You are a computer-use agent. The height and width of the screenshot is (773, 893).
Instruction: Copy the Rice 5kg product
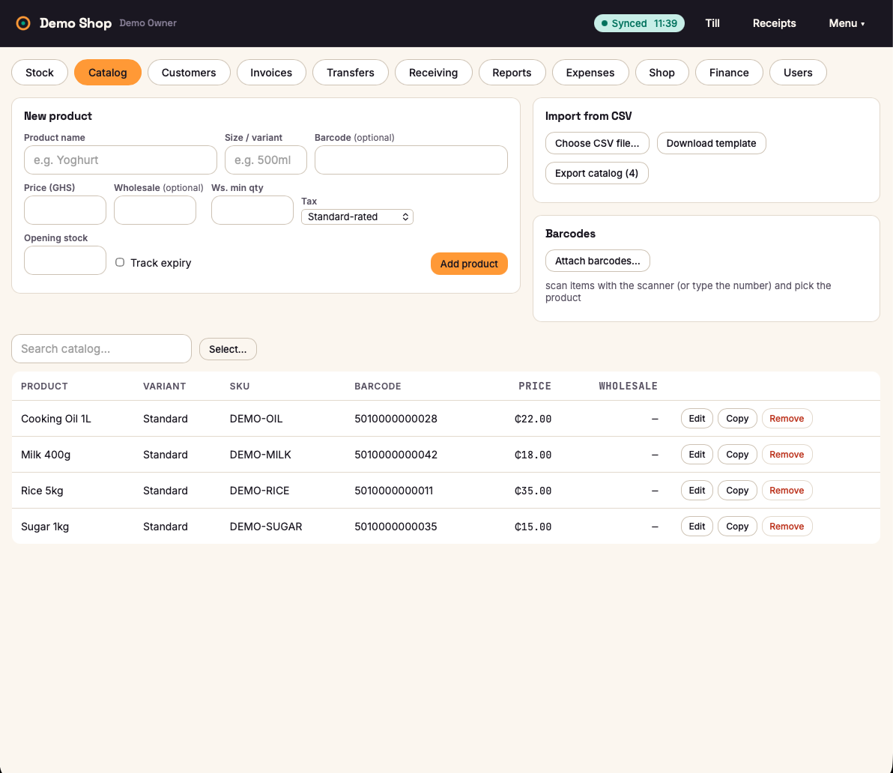click(737, 490)
